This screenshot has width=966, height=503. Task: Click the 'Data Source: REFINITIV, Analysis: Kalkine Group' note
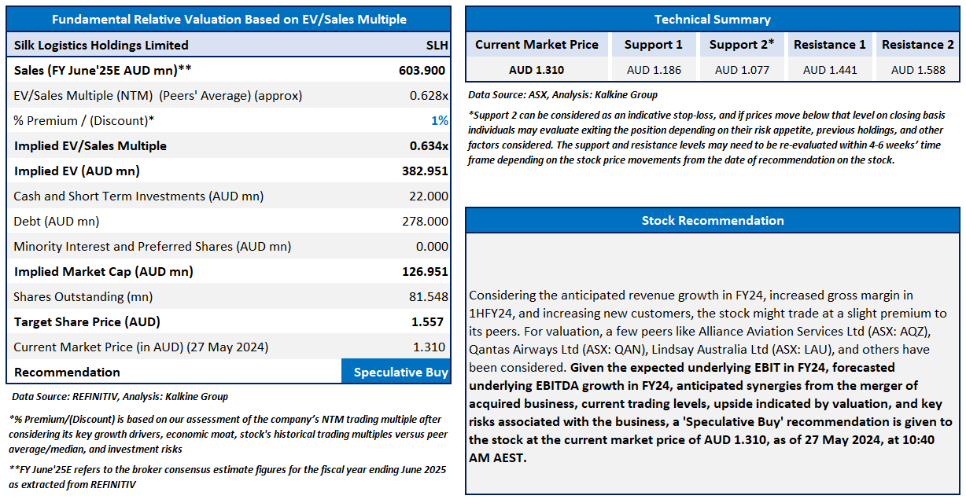pos(120,397)
